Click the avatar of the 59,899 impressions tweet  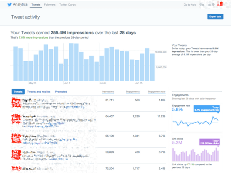(16, 155)
